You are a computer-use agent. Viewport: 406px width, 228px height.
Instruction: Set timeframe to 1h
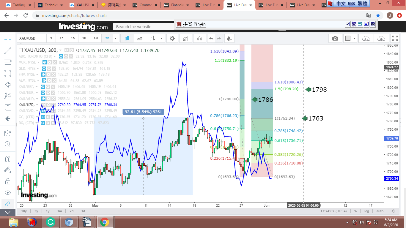73,38
